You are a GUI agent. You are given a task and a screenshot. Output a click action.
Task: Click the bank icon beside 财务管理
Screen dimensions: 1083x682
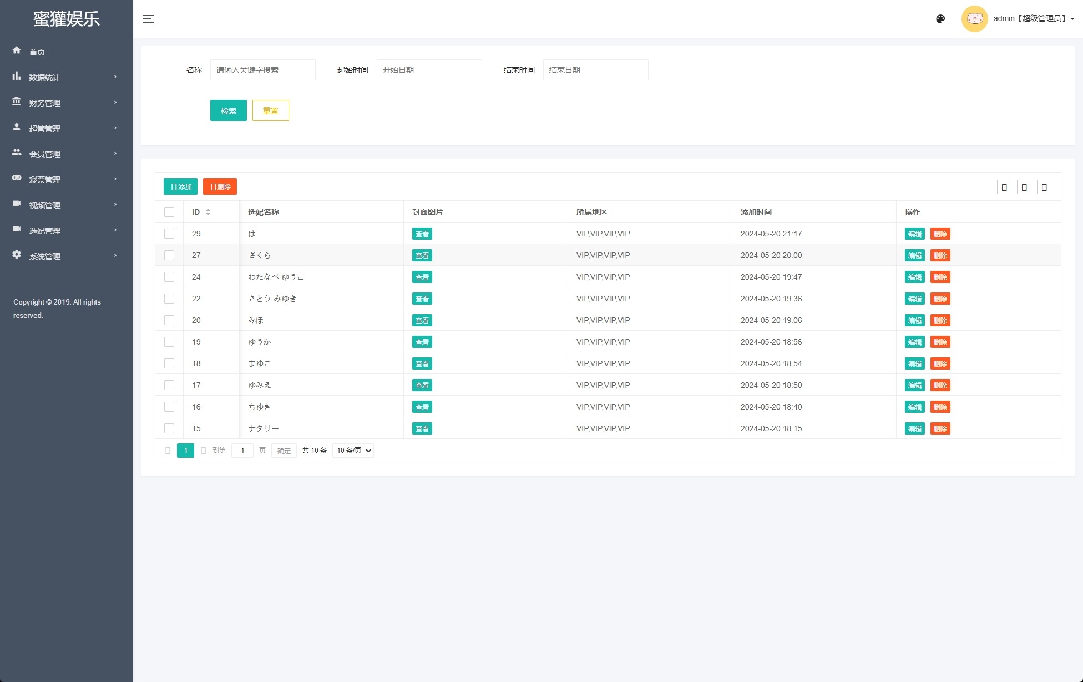17,102
